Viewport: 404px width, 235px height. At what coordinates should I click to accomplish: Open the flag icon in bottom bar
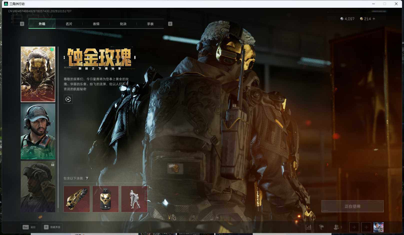pyautogui.click(x=321, y=227)
